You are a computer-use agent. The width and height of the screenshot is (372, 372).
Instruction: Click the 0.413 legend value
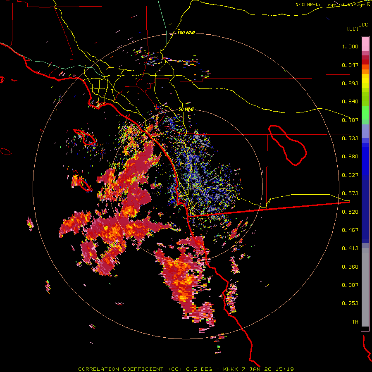pyautogui.click(x=350, y=248)
